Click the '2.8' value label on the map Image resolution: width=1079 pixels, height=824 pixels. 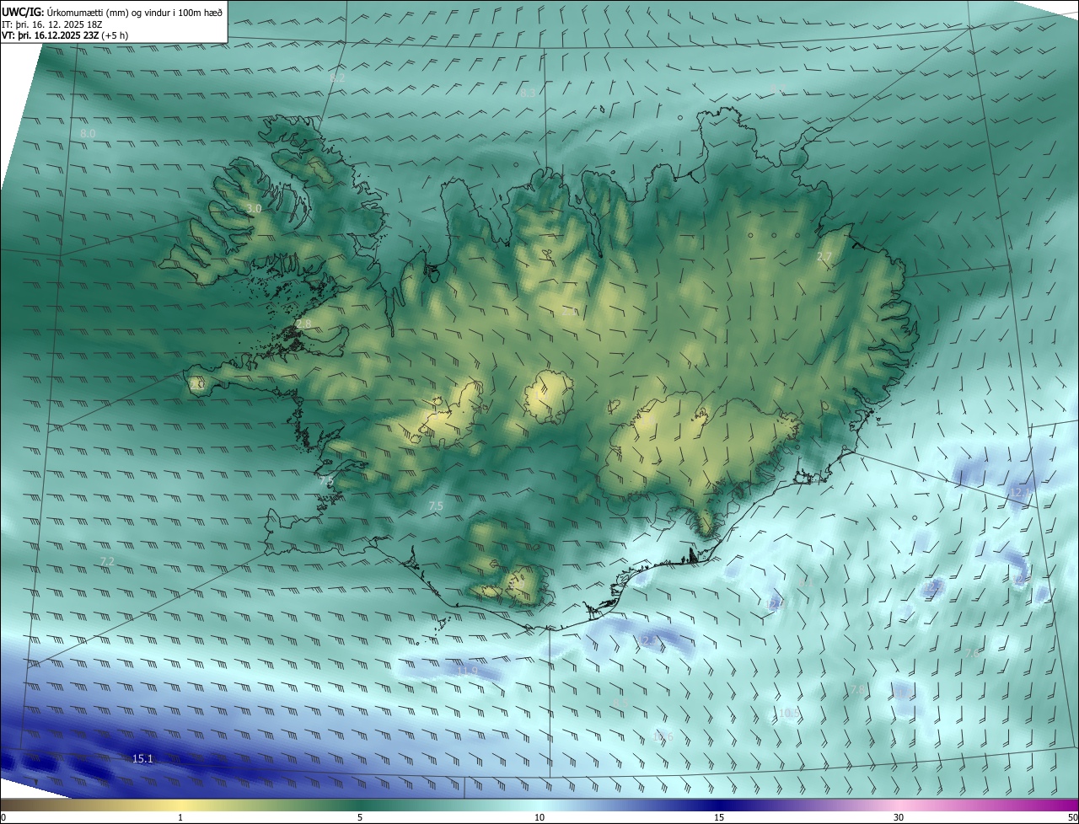point(303,324)
